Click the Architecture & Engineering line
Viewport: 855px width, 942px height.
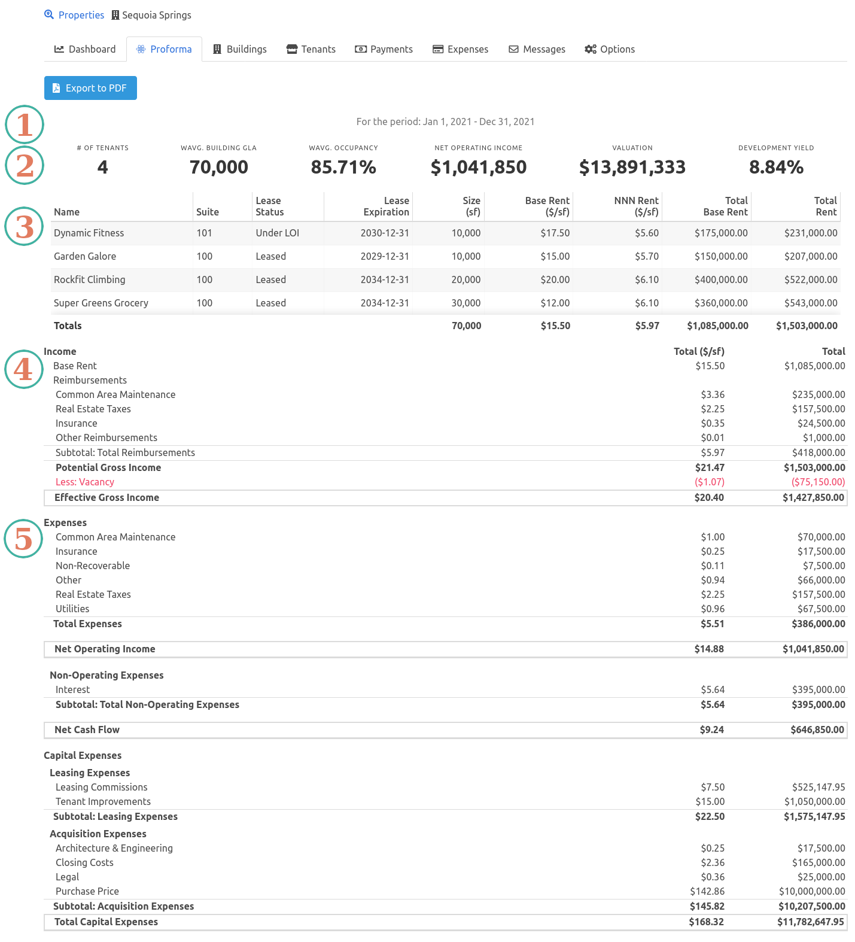click(x=446, y=848)
